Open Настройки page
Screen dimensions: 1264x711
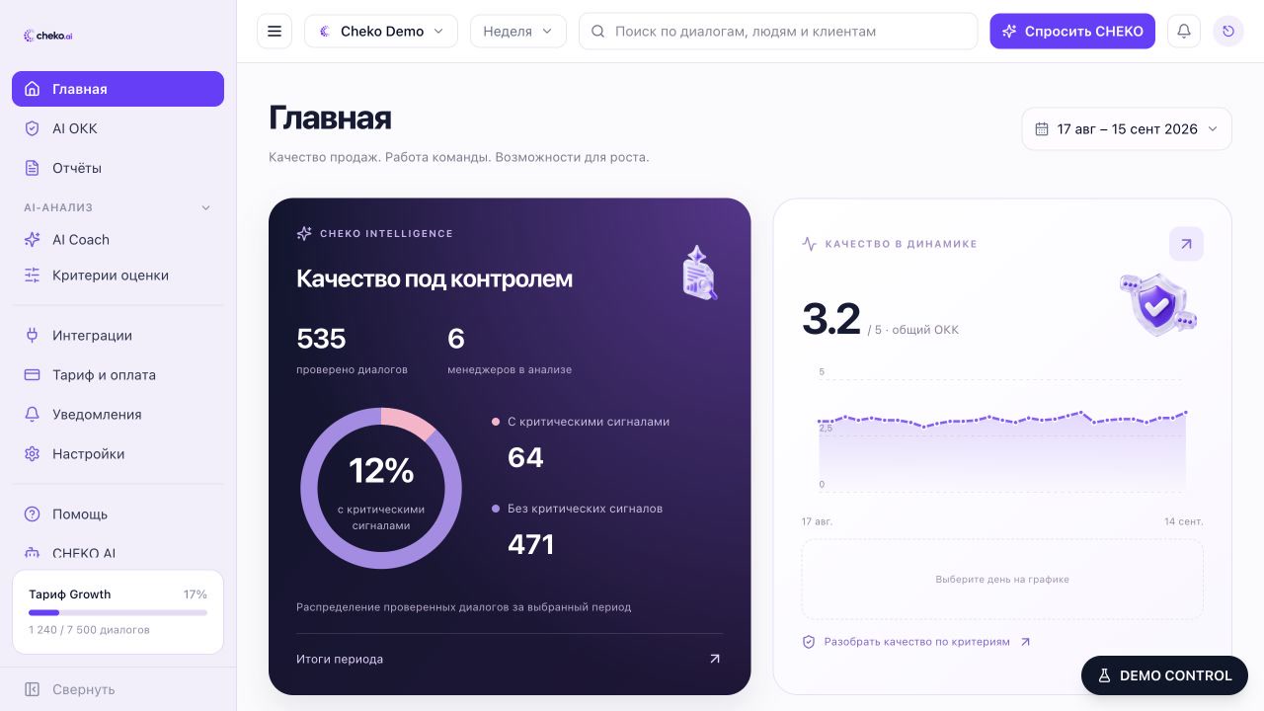pos(118,454)
